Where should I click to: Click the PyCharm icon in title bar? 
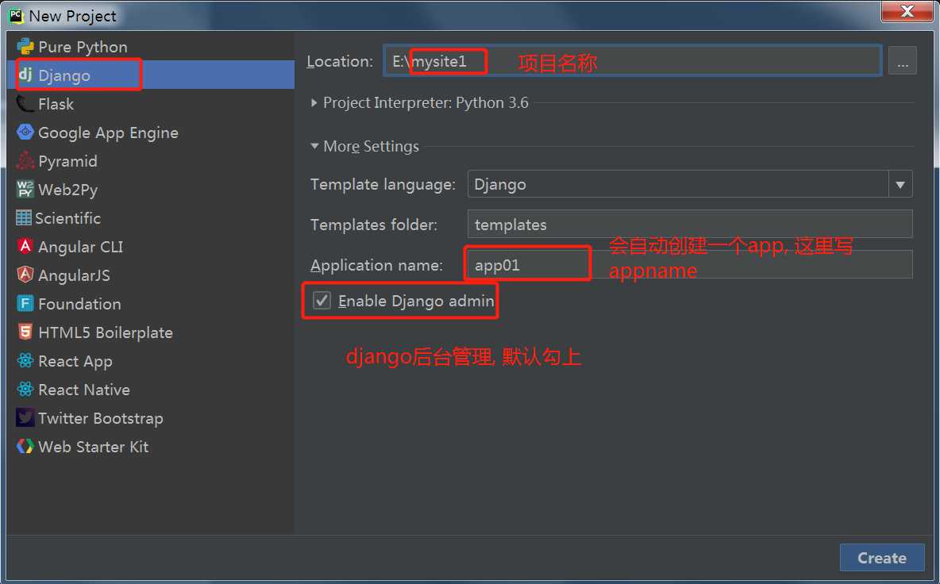[x=16, y=16]
